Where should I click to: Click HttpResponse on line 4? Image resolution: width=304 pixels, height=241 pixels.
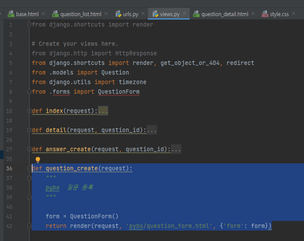136,54
